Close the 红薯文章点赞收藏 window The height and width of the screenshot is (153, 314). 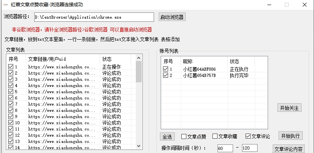click(x=305, y=5)
